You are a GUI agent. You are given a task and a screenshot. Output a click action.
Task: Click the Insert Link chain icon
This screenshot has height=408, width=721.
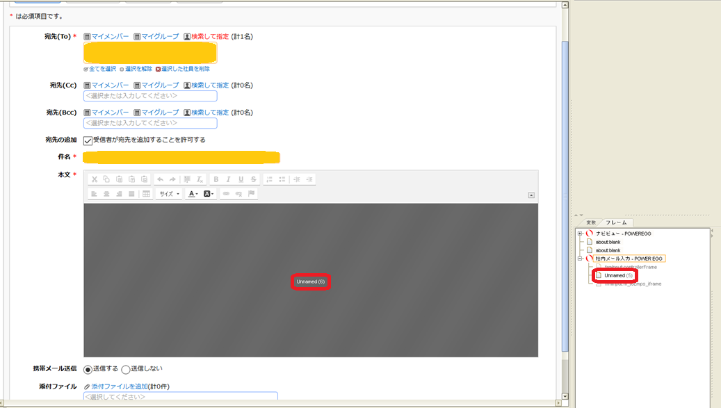[226, 194]
